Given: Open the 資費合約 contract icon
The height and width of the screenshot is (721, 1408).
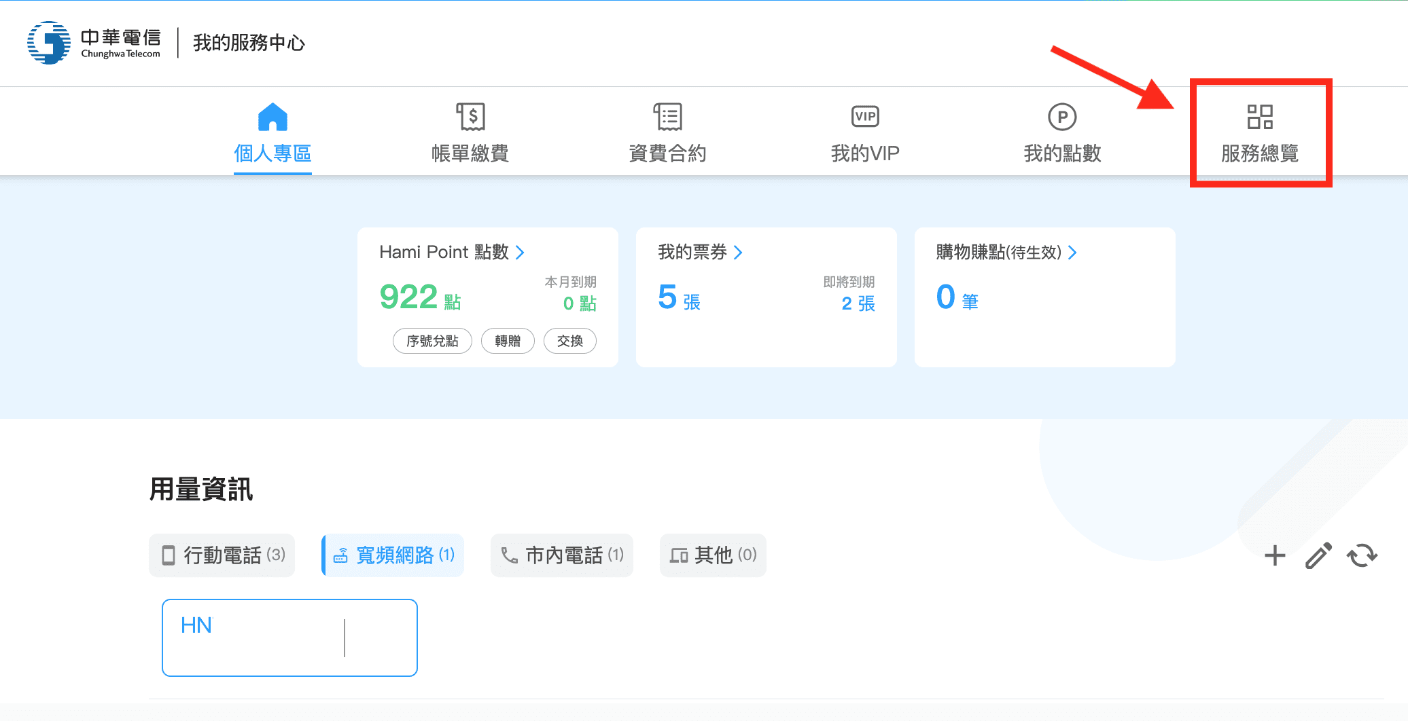Looking at the screenshot, I should (668, 117).
